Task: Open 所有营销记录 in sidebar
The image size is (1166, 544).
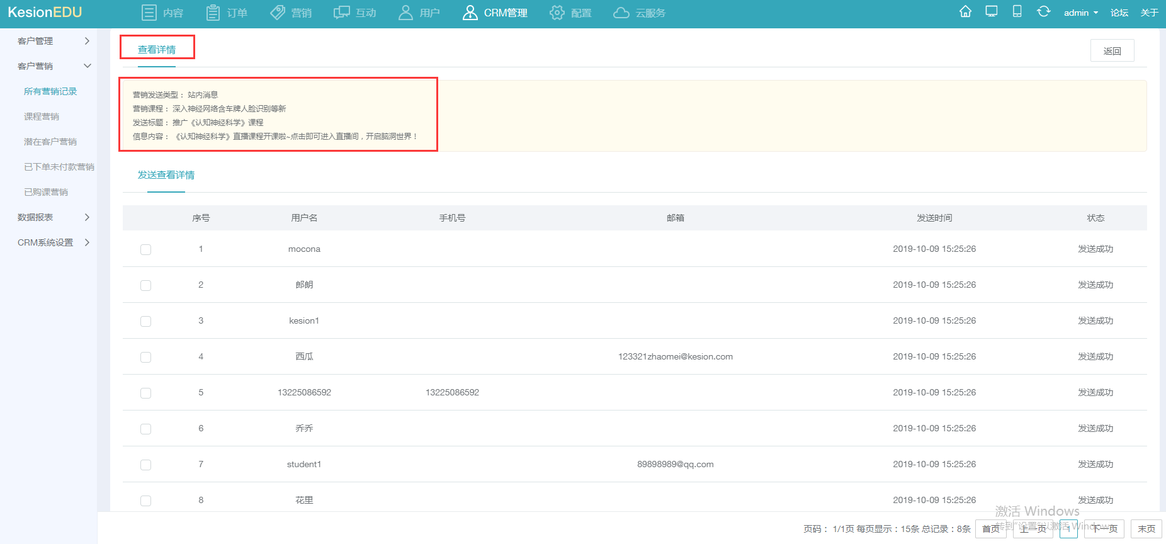Action: [50, 91]
